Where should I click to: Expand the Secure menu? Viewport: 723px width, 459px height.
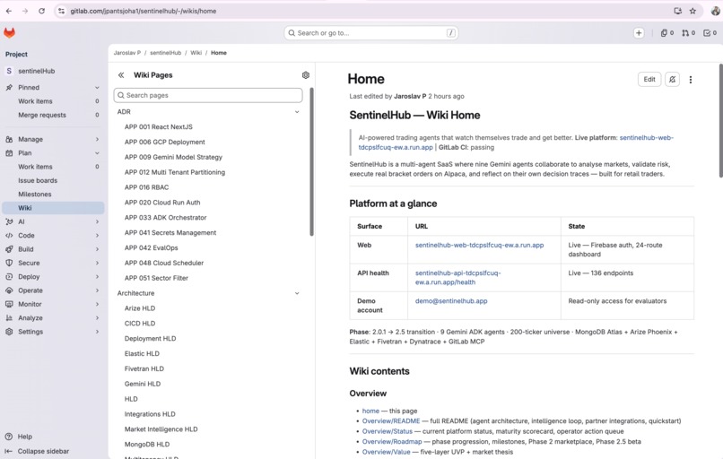click(97, 264)
